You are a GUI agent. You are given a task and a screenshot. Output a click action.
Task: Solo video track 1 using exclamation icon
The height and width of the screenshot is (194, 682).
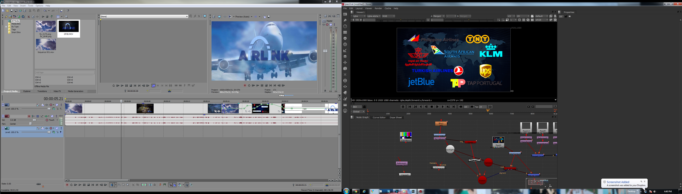61,105
